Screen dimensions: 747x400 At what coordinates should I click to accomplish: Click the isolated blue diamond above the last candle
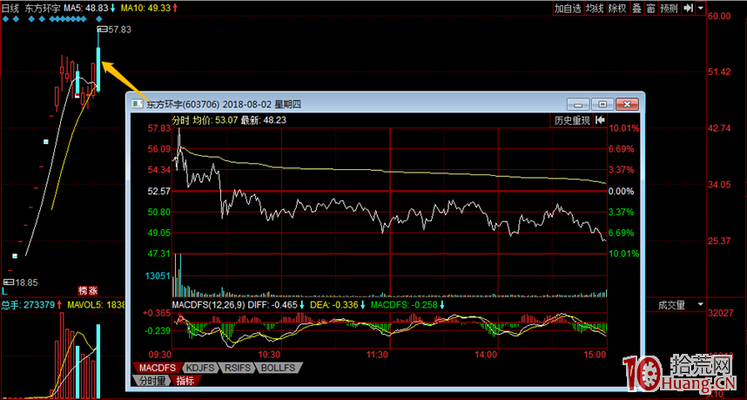point(99,19)
